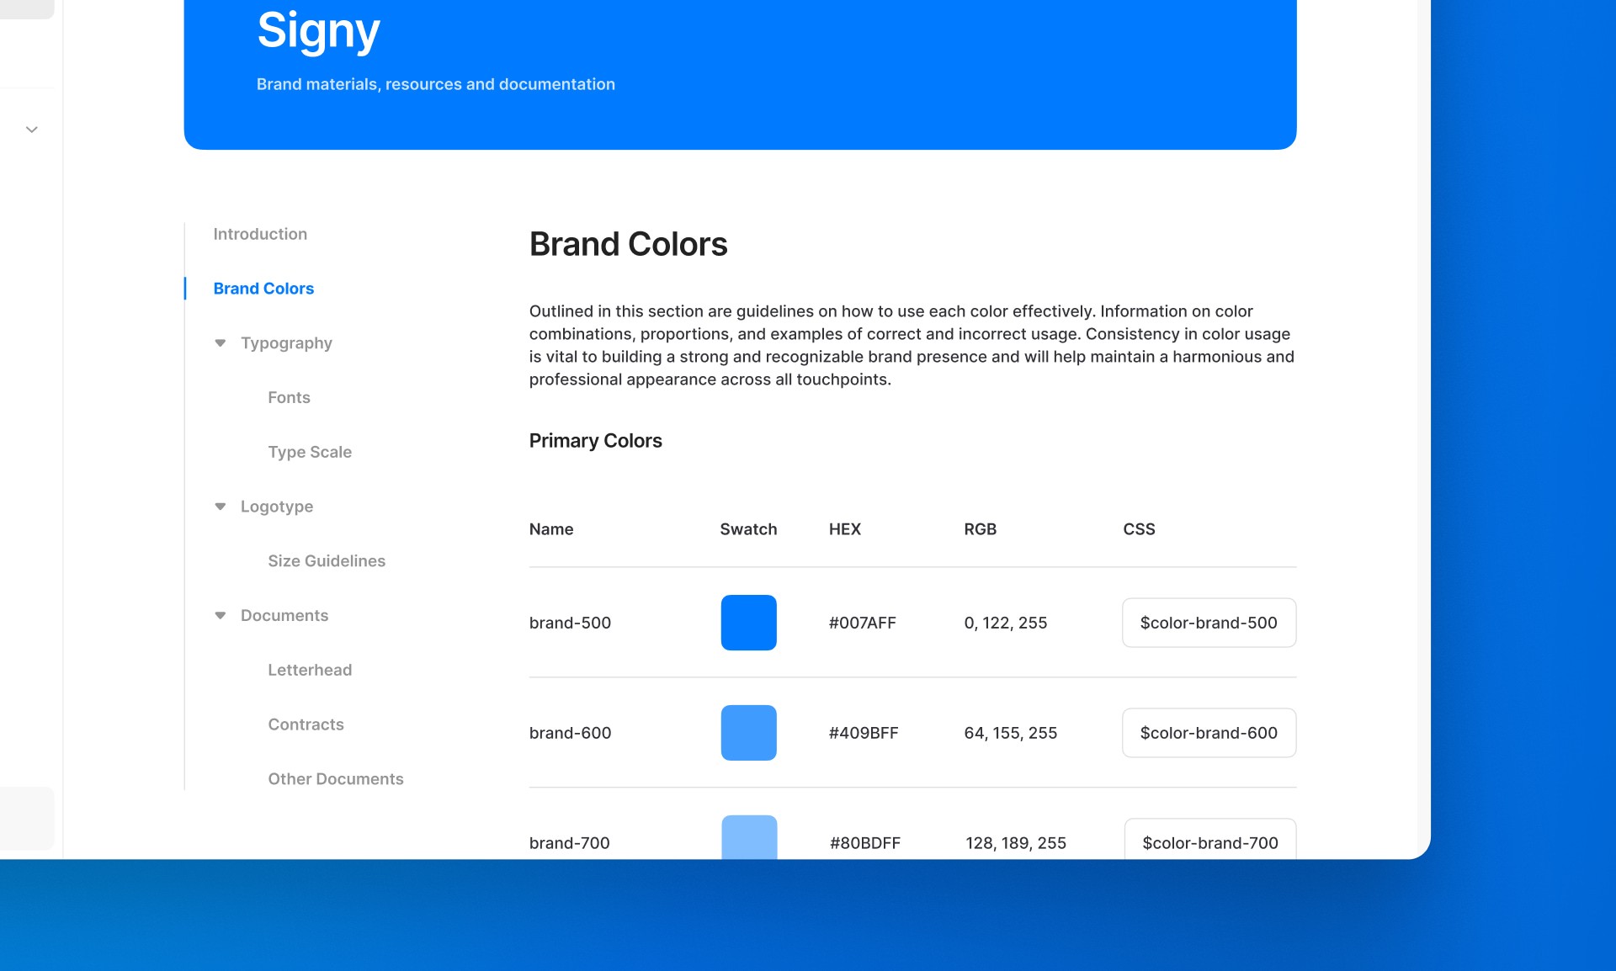Click the RGB value 0, 122, 255
The image size is (1616, 971).
(x=1005, y=623)
